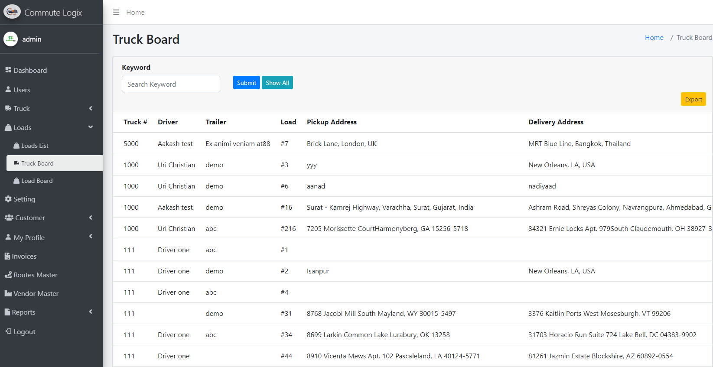
Task: Click the admin avatar image
Action: 11,39
